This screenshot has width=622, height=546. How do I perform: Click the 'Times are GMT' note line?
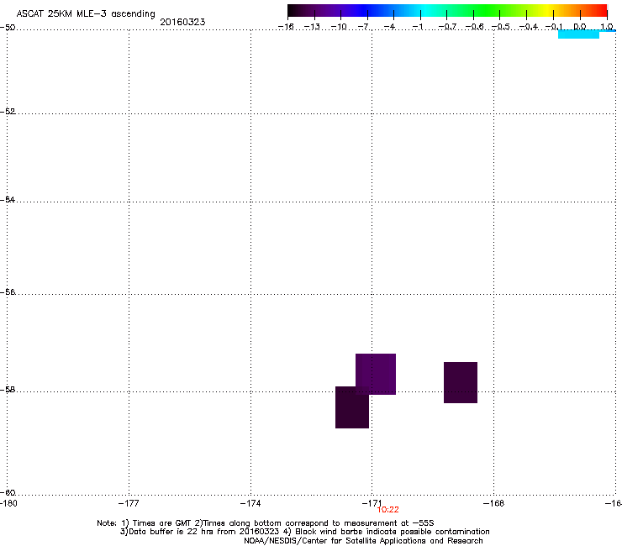click(266, 523)
